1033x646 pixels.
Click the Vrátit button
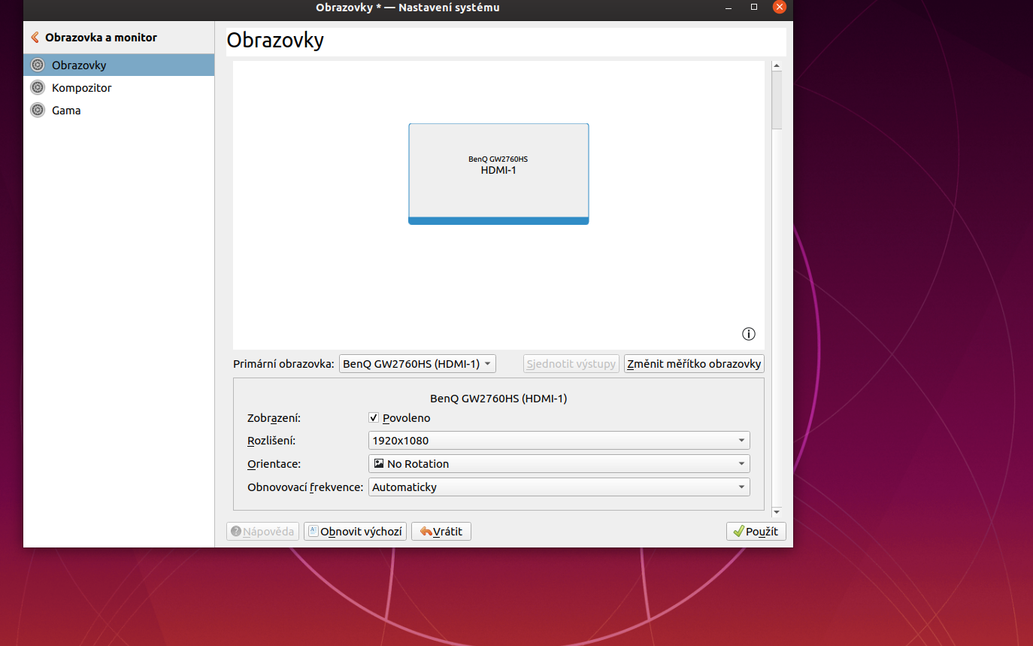click(441, 532)
